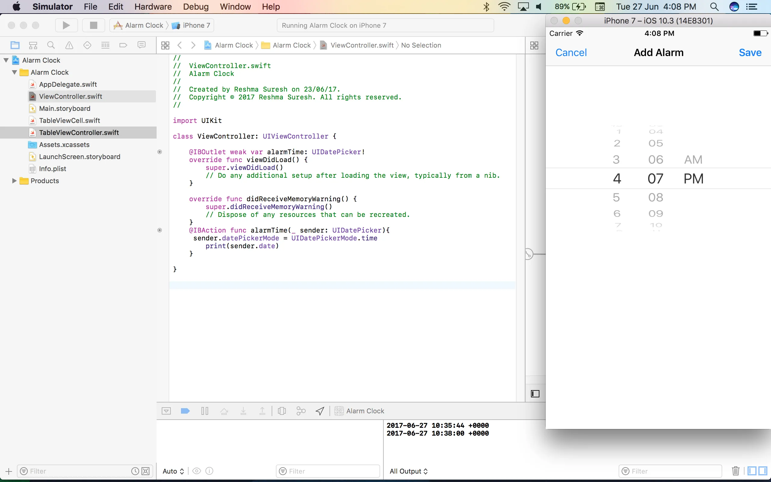Collapse the Alarm Clock group folder
Image resolution: width=771 pixels, height=482 pixels.
coord(14,72)
